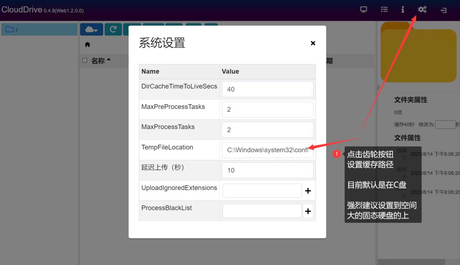
Task: Add entry with UploadIgnoredExtensions plus button
Action: [x=308, y=191]
